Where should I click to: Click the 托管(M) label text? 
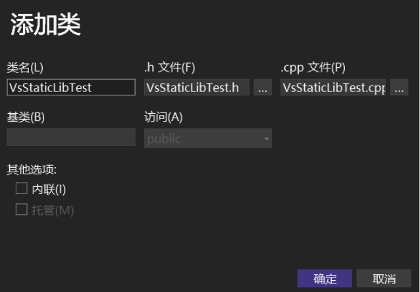click(53, 210)
